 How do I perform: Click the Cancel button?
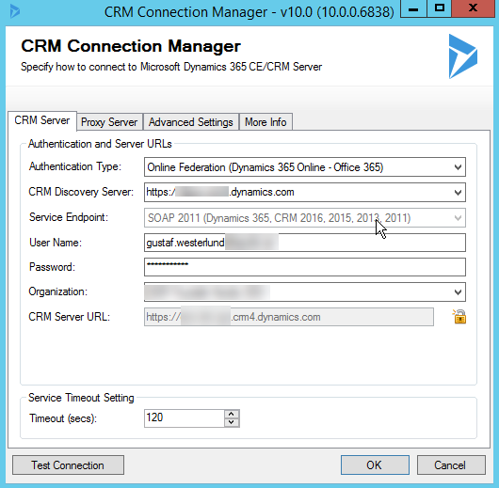451,465
